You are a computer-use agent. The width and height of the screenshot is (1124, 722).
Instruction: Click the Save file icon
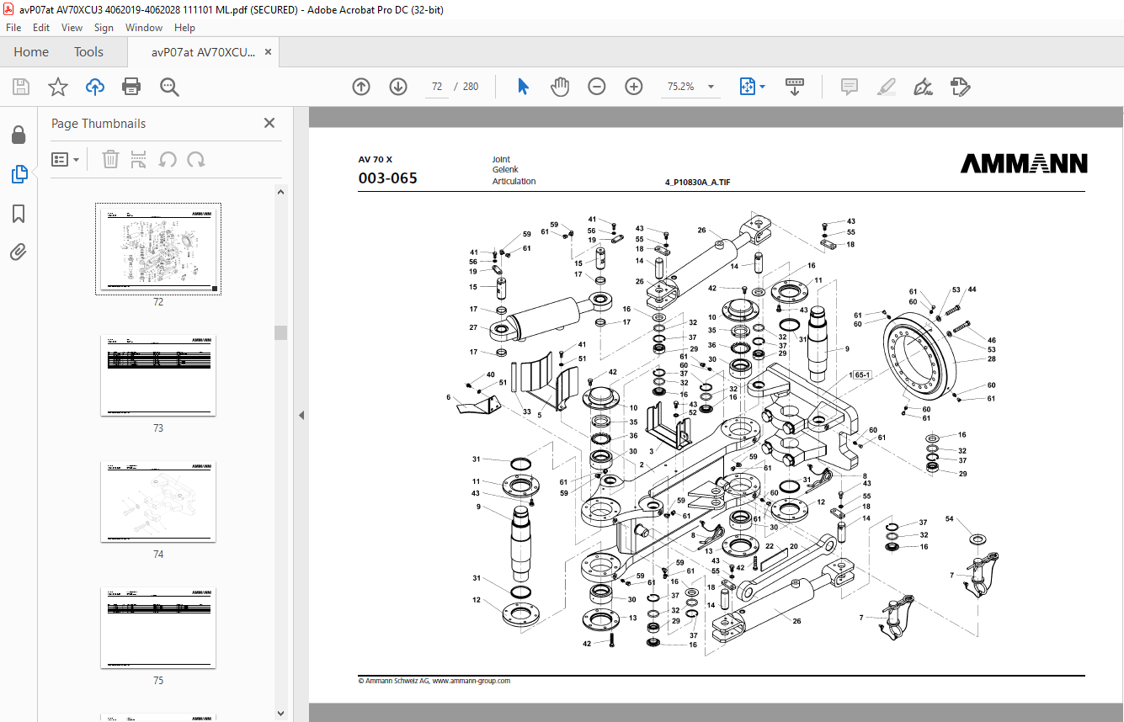21,87
